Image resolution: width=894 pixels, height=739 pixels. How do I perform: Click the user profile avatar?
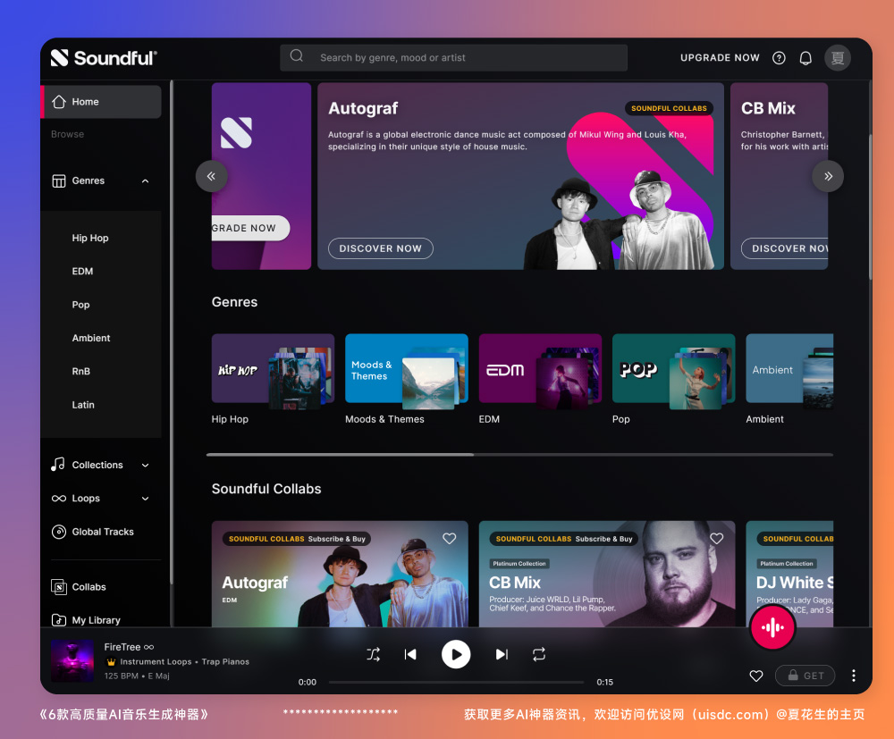tap(838, 58)
